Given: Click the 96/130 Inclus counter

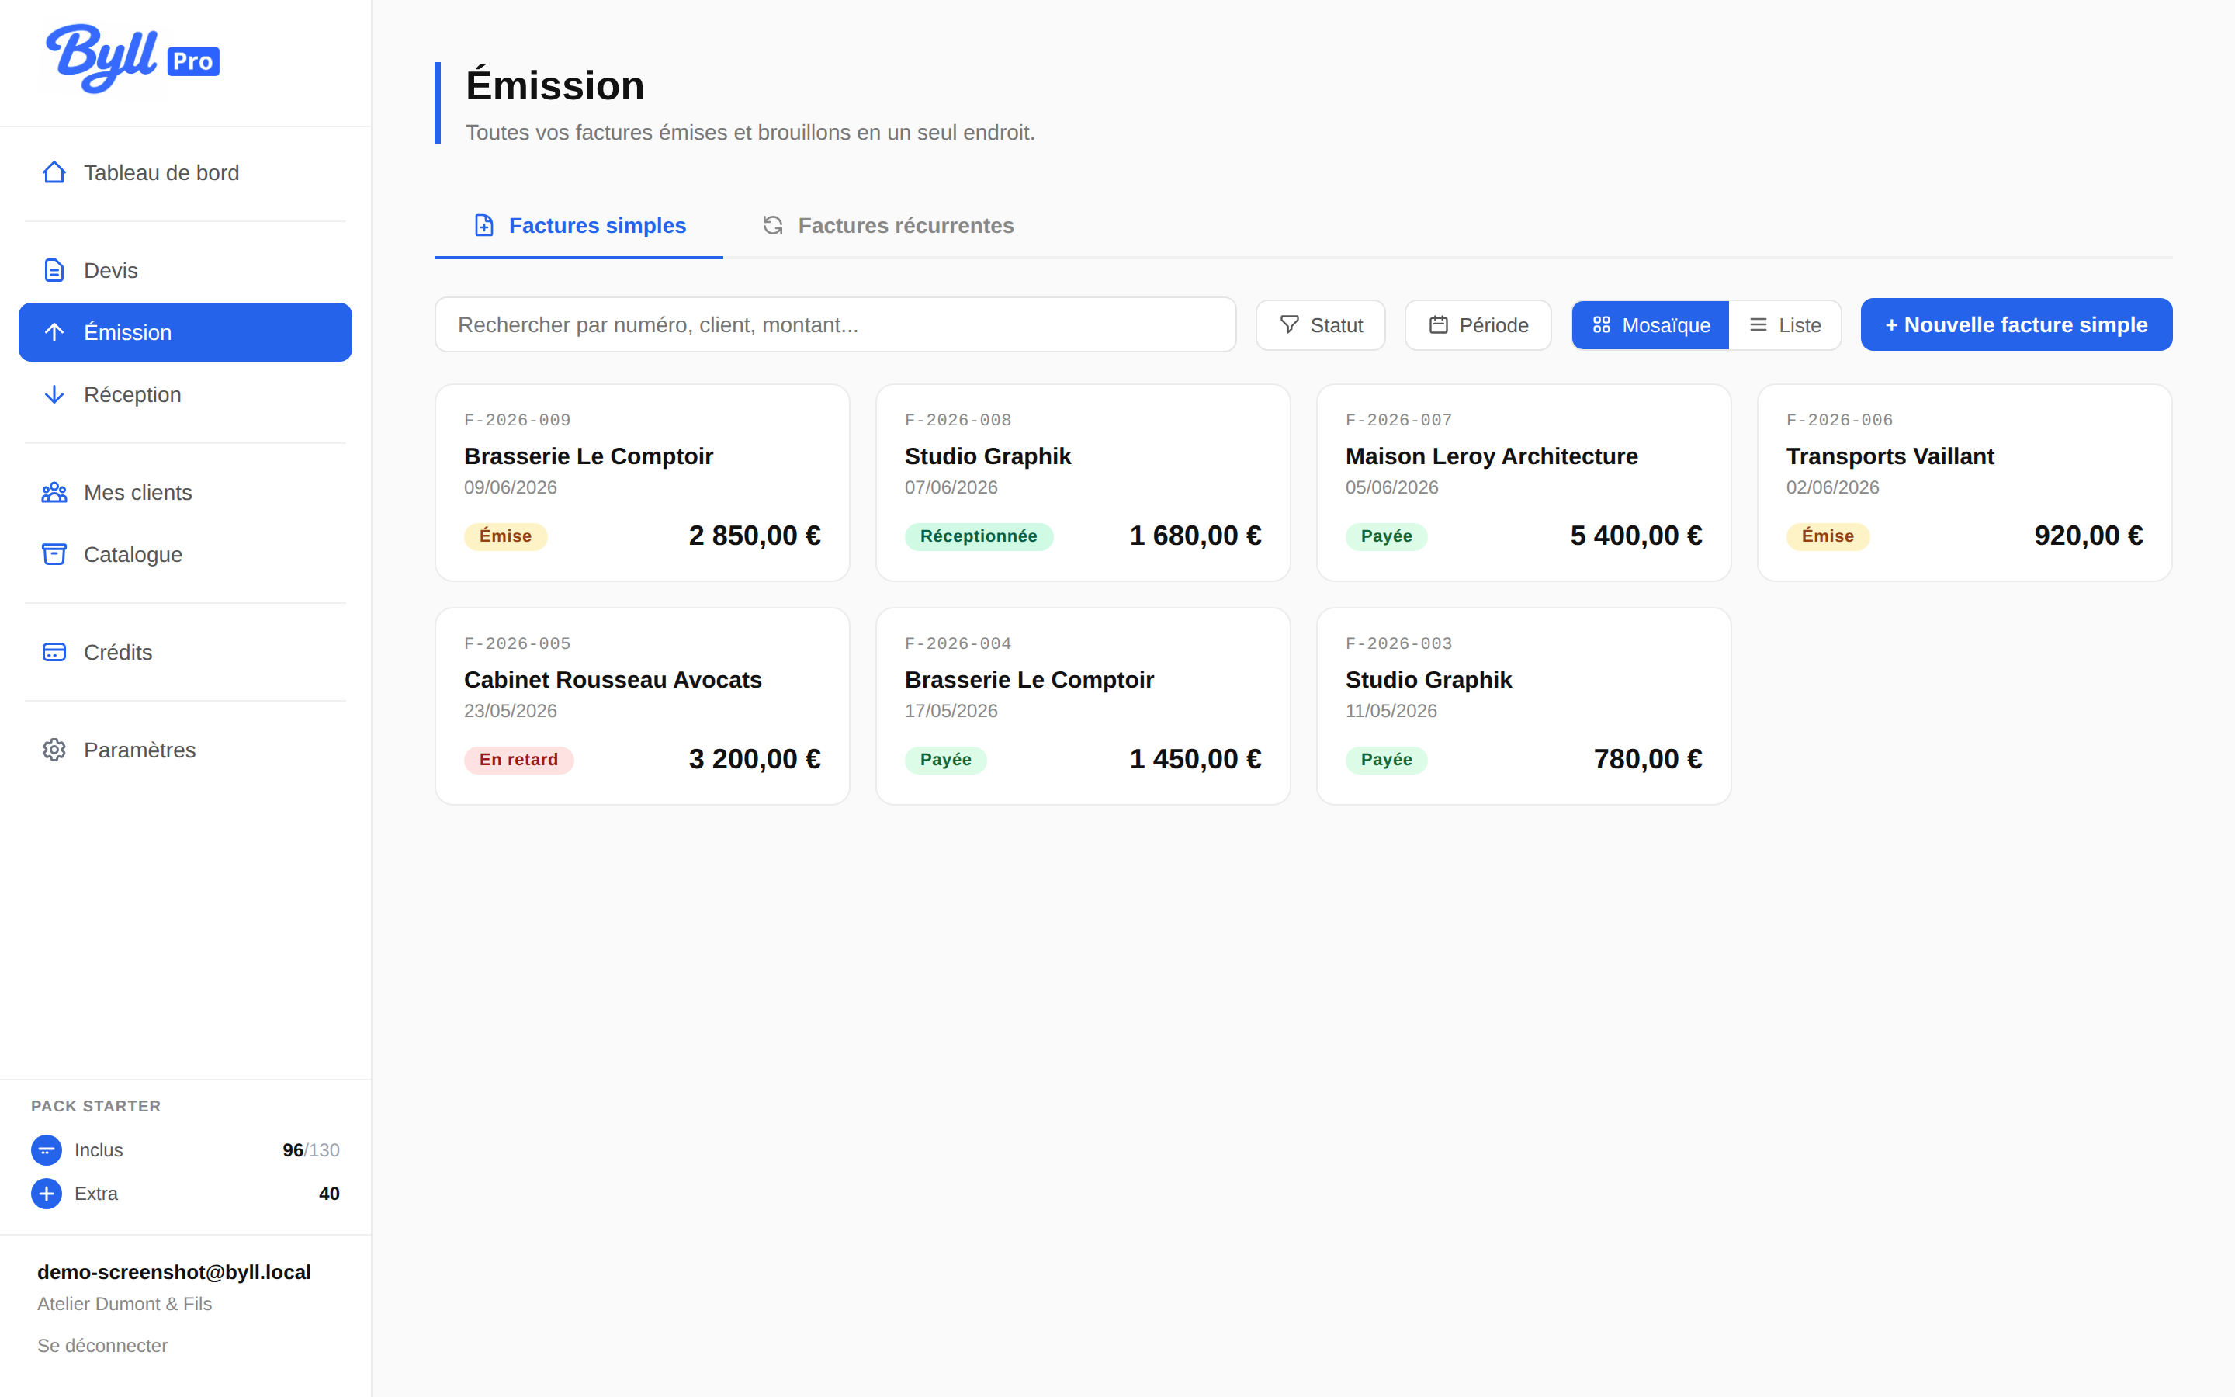Looking at the screenshot, I should click(311, 1150).
